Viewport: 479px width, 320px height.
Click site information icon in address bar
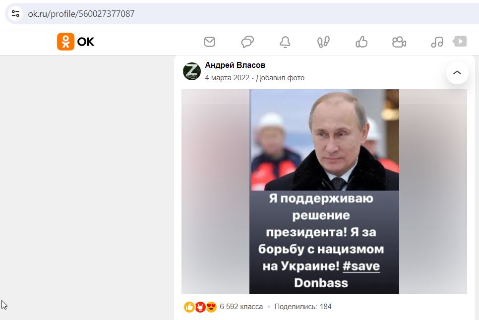15,13
